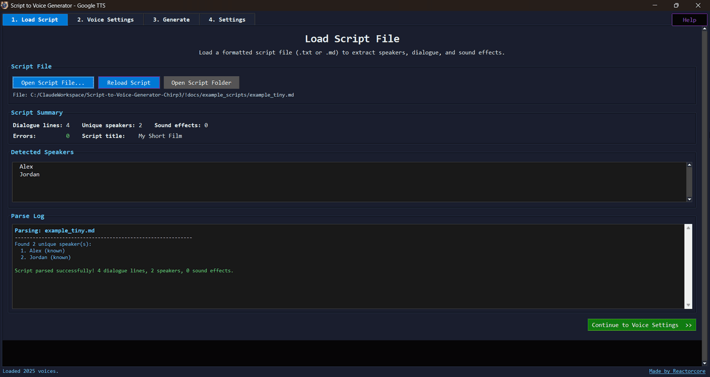This screenshot has width=710, height=377.
Task: Click Open Script File button
Action: [x=53, y=83]
